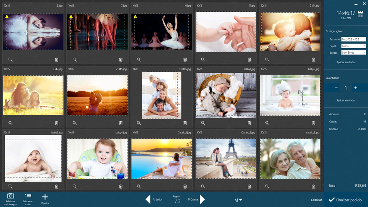Zoom into the baby1.jpg photo using magnifier
Viewport: 368px width, 207px height.
[203, 123]
